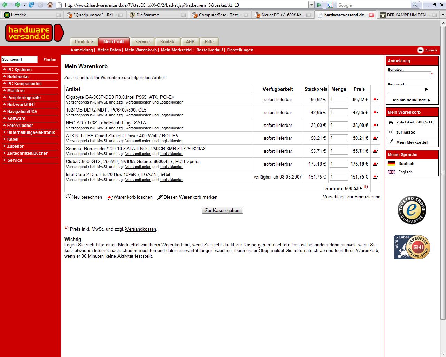The width and height of the screenshot is (446, 357).
Task: Open Mein Merkzettel in the sidebar
Action: click(x=412, y=142)
